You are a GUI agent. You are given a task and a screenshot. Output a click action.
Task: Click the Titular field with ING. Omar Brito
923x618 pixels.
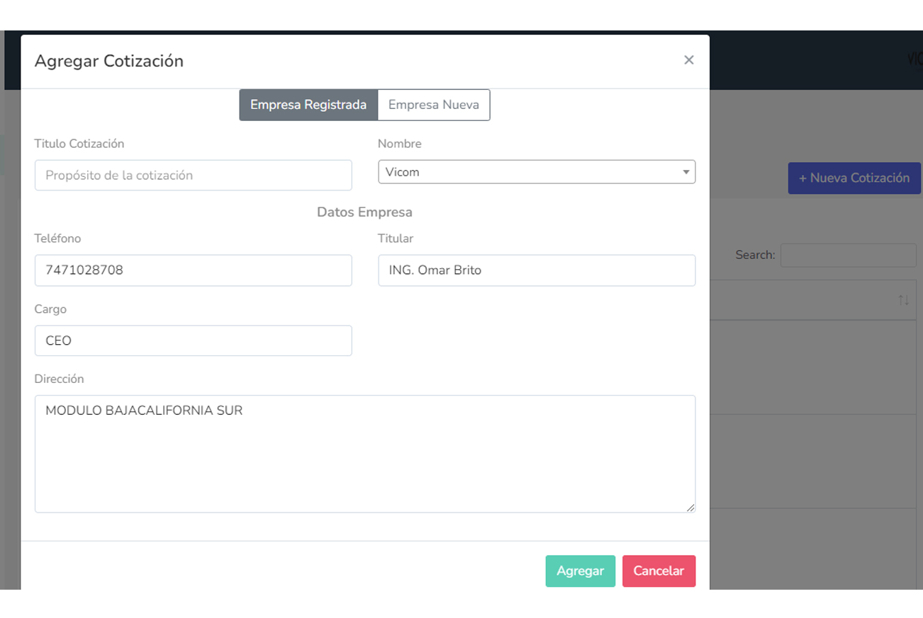pyautogui.click(x=536, y=270)
